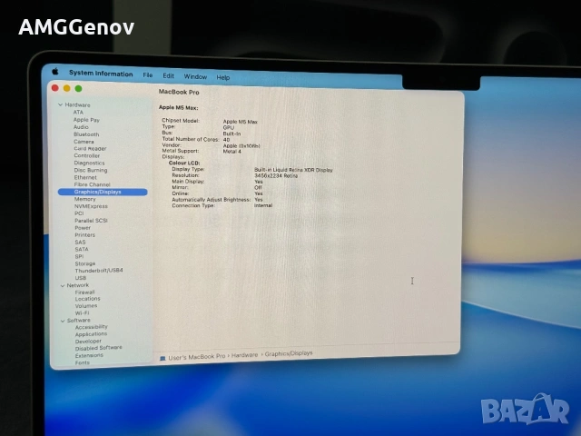Select Card Reader in the sidebar
The image size is (581, 436).
[90, 149]
